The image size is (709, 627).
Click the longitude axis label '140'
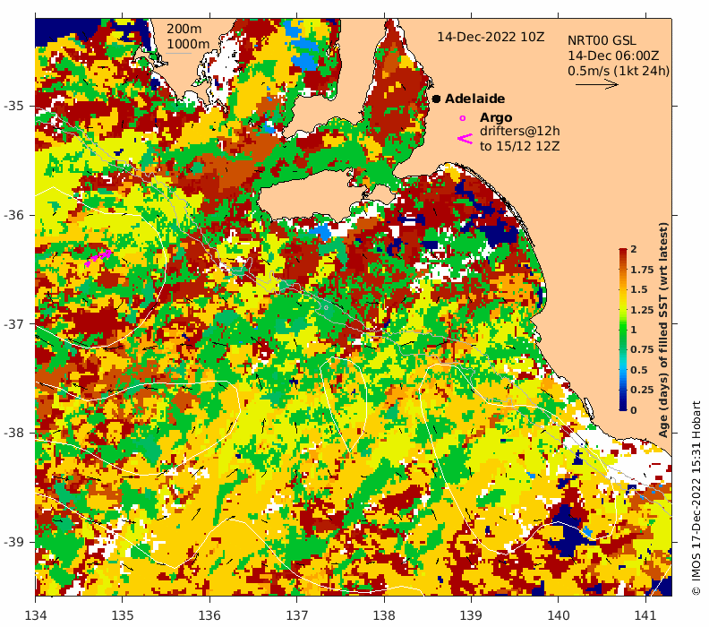point(559,615)
